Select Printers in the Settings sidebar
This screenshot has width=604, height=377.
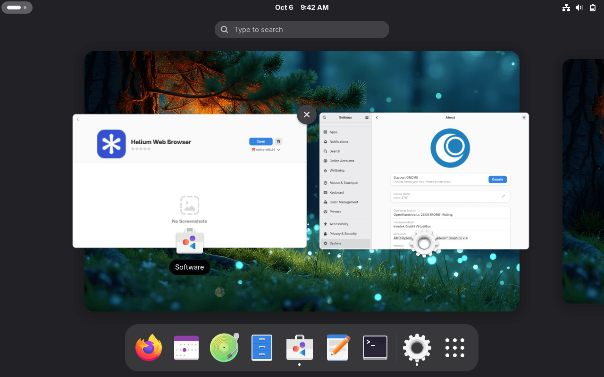tap(346, 212)
